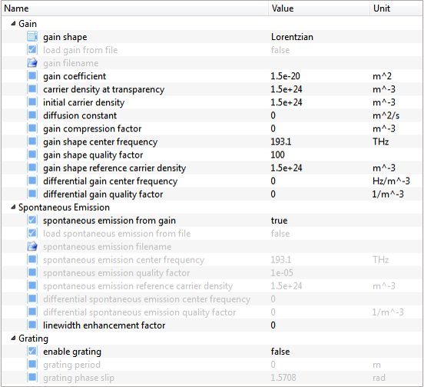Viewport: 424px width, 387px height.
Task: Click the list icon beside gain shape
Action: click(32, 37)
